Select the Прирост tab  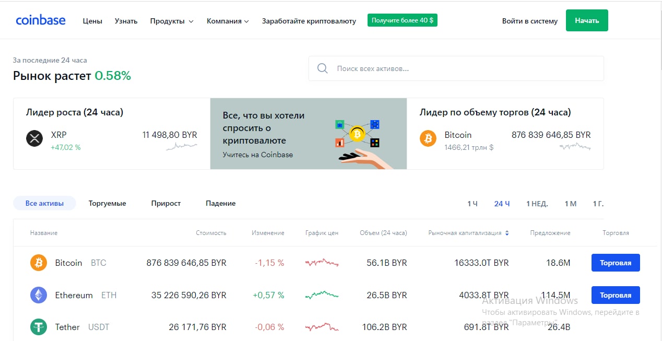click(166, 203)
